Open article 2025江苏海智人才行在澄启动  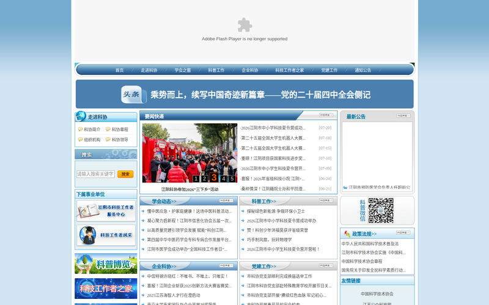174,295
